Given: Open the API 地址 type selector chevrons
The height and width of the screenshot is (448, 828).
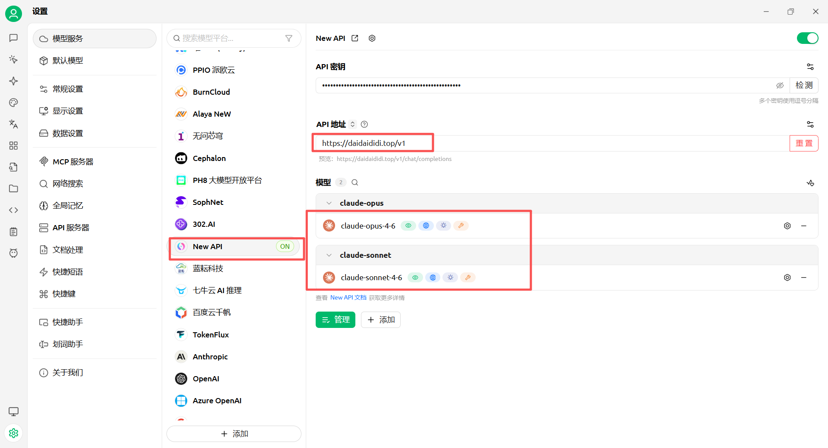Looking at the screenshot, I should click(353, 124).
